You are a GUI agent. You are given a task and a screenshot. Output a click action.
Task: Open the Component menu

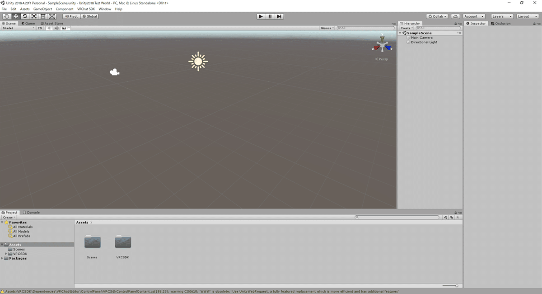(65, 9)
